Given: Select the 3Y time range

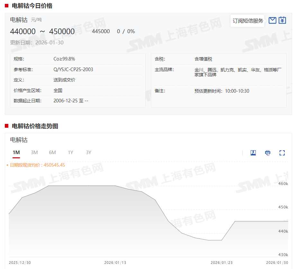Looking at the screenshot, I should pos(88,153).
